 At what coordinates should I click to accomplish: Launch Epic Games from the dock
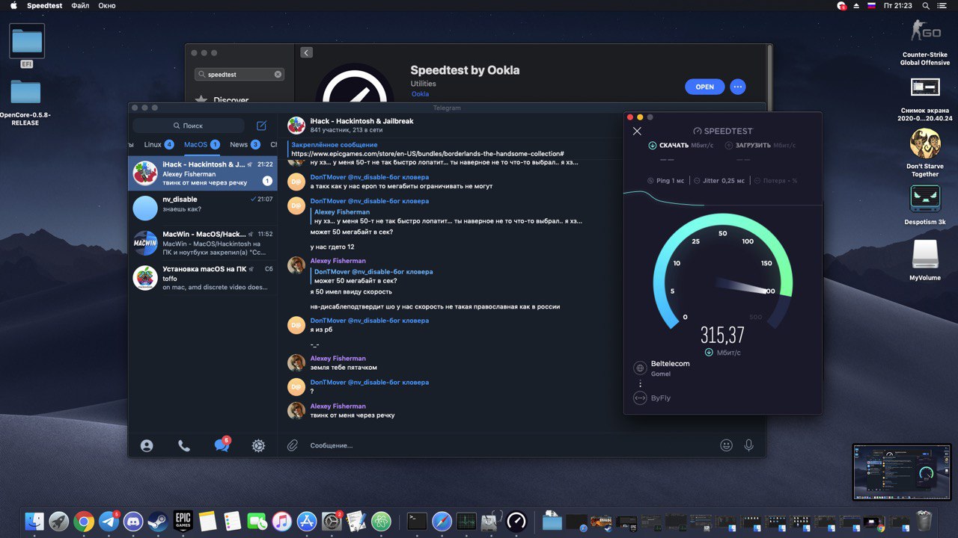click(x=183, y=521)
